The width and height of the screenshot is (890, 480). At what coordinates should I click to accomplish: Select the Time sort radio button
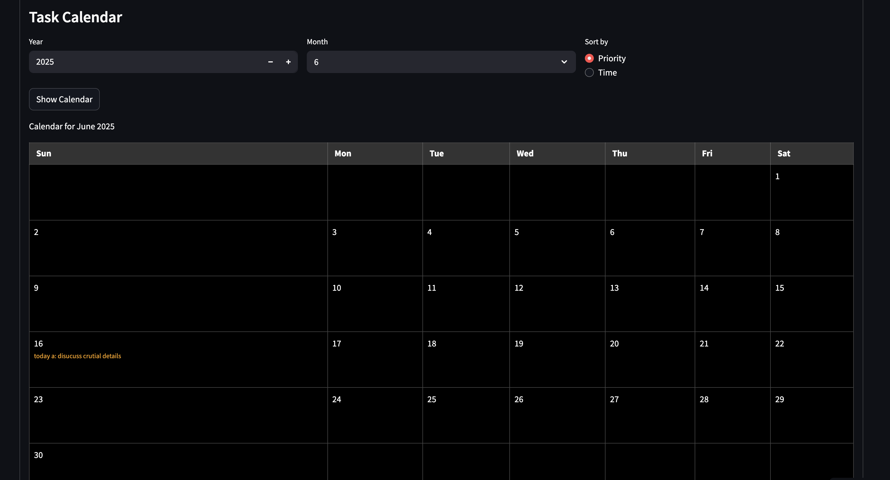click(589, 72)
